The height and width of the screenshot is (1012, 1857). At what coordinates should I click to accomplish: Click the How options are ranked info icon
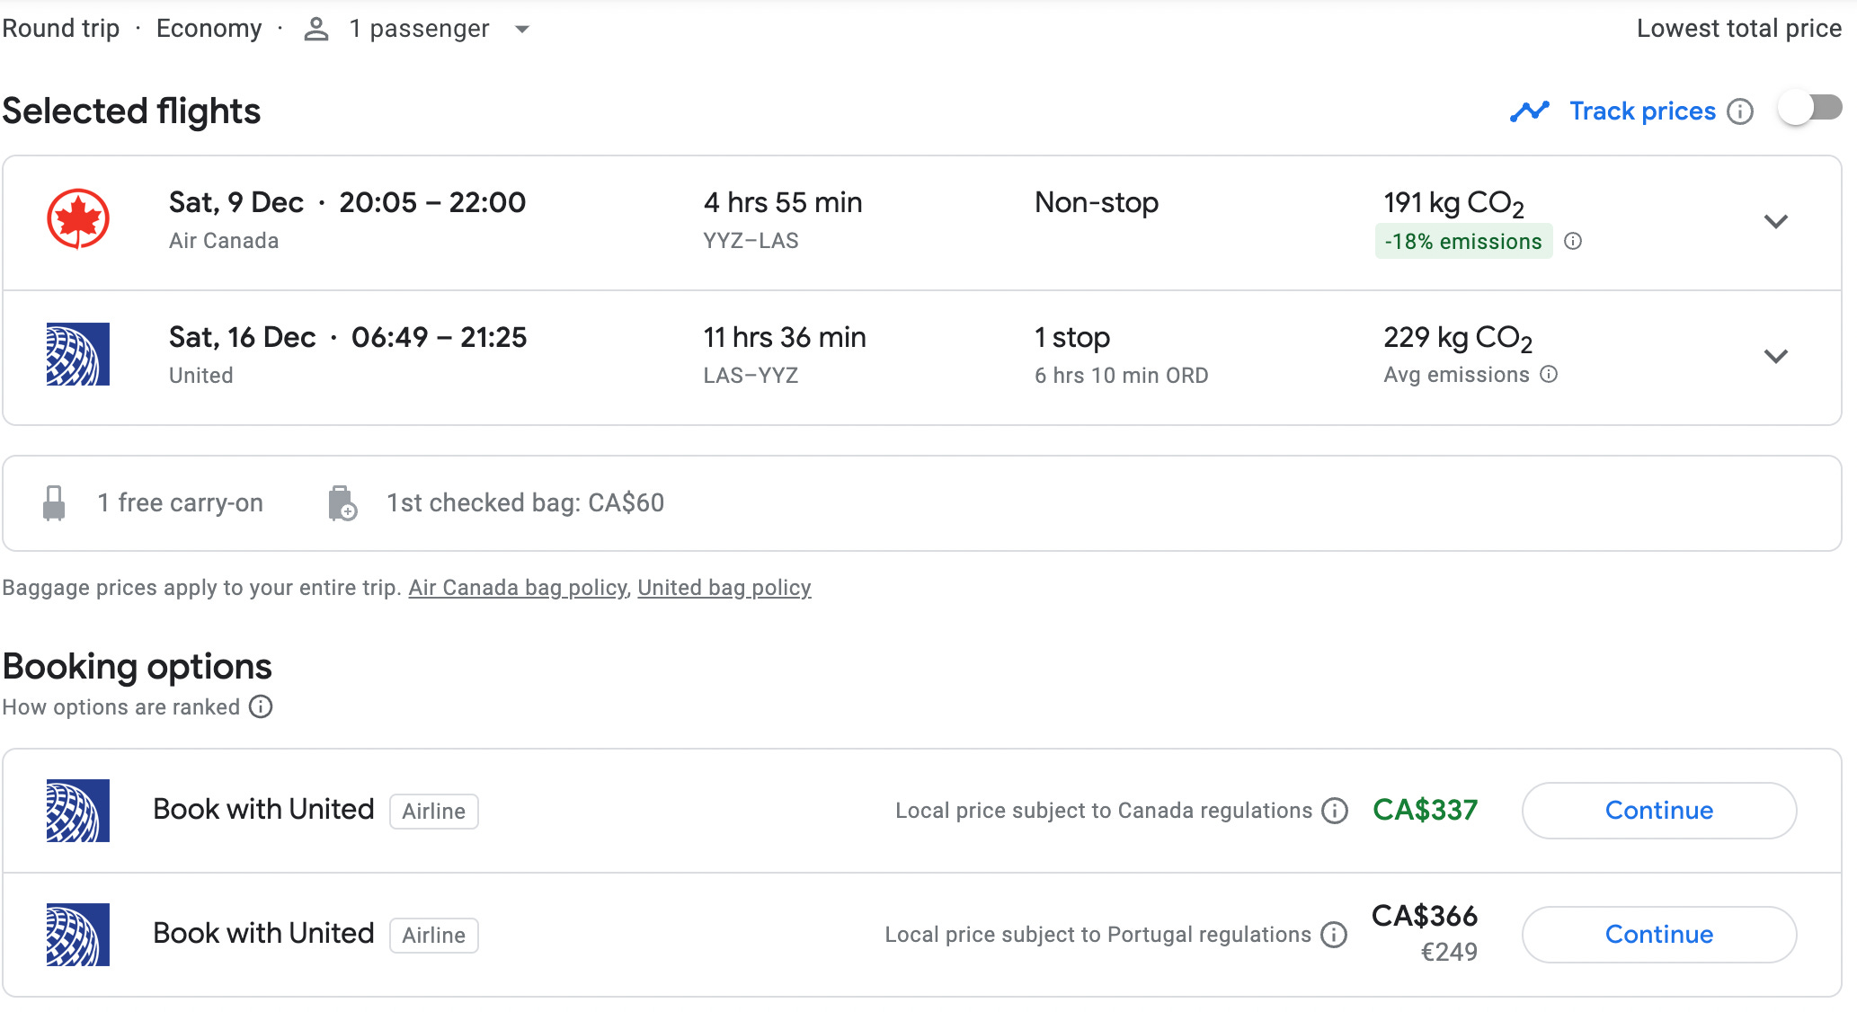click(261, 706)
